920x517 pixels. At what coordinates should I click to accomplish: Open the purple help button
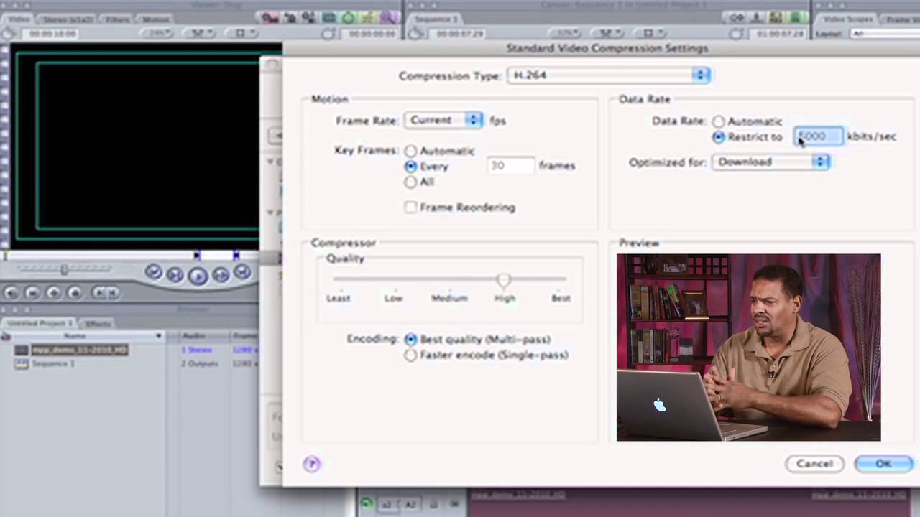click(312, 465)
